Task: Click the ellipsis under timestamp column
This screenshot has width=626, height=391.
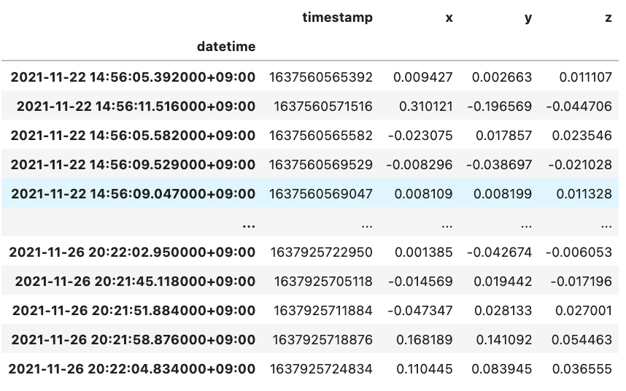Action: [x=367, y=226]
